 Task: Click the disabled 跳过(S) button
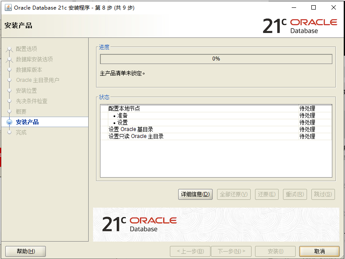pos(323,194)
